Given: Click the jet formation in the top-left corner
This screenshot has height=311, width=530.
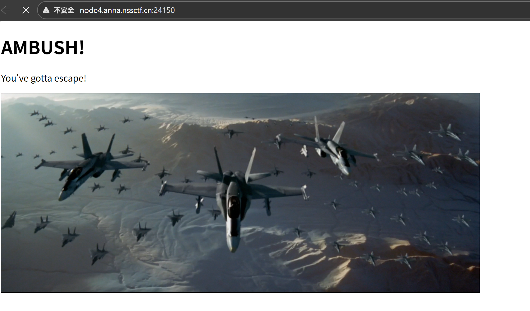Looking at the screenshot, I should coord(42,118).
